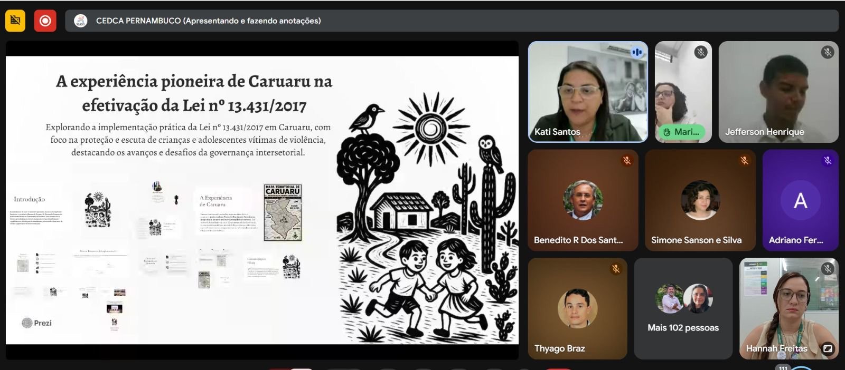The width and height of the screenshot is (845, 370).
Task: Open the CEDCA PERNAMBUCO presenting bar
Action: tap(452, 21)
